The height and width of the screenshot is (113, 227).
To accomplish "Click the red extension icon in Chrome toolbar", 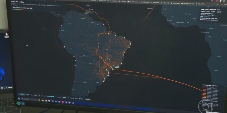I will tap(217, 1).
